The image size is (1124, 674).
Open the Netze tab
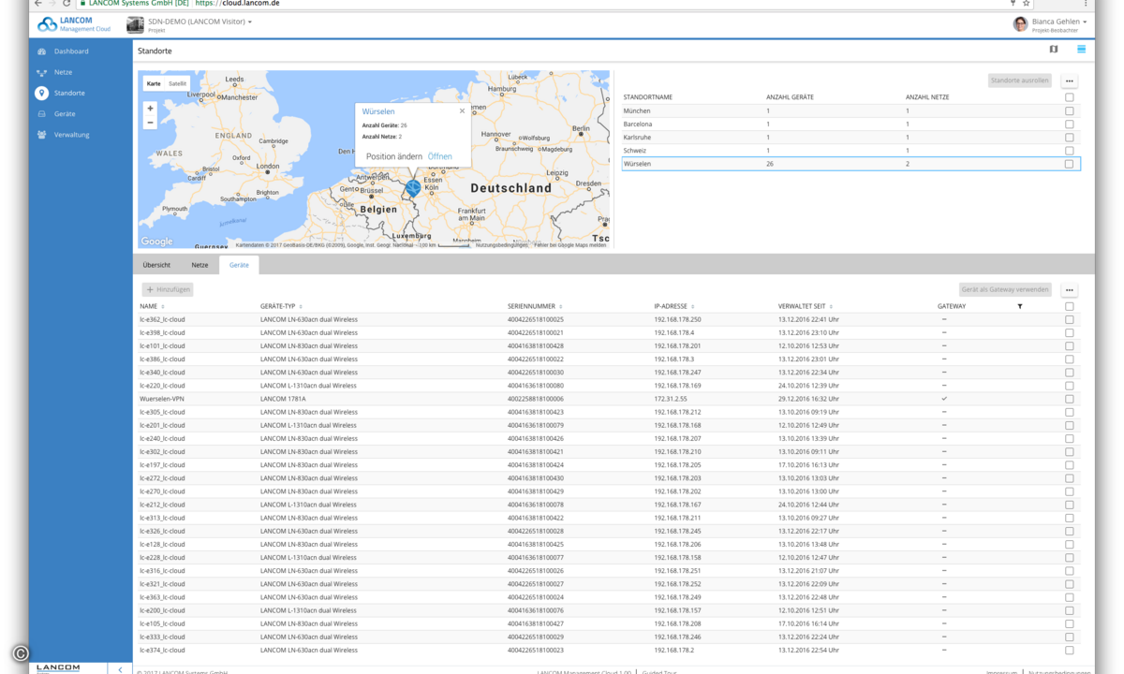coord(200,265)
